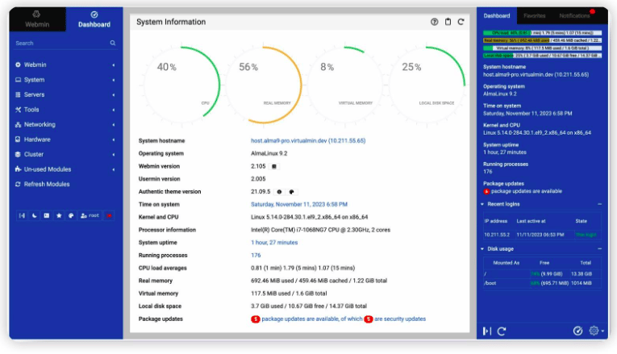
Task: Click first icon next to theme version 21.09.5
Action: 279,192
